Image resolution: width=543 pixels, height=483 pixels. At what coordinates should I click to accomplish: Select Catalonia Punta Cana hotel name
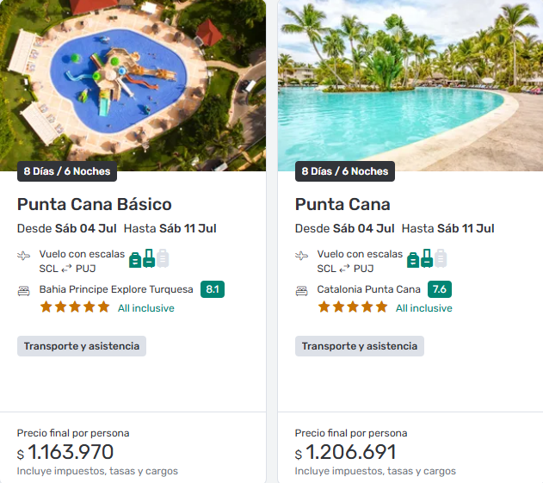(x=368, y=289)
